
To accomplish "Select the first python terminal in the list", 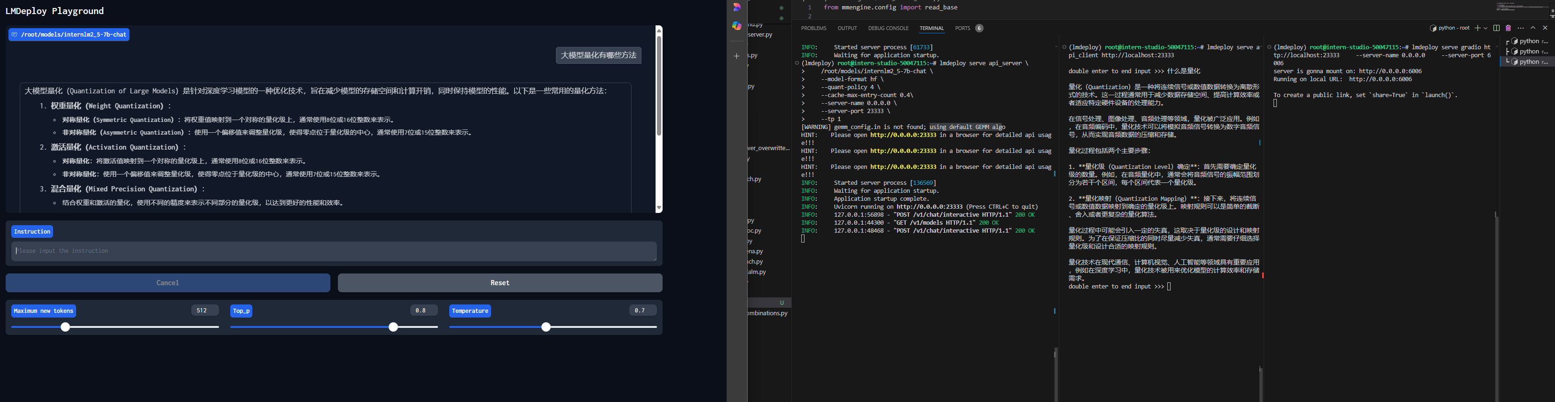I will [1528, 42].
